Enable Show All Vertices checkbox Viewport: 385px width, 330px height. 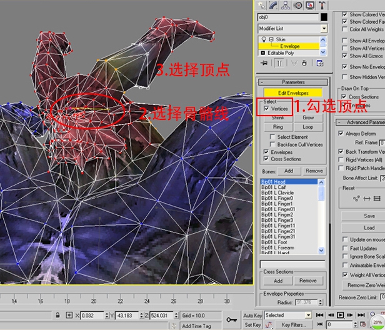[345, 48]
